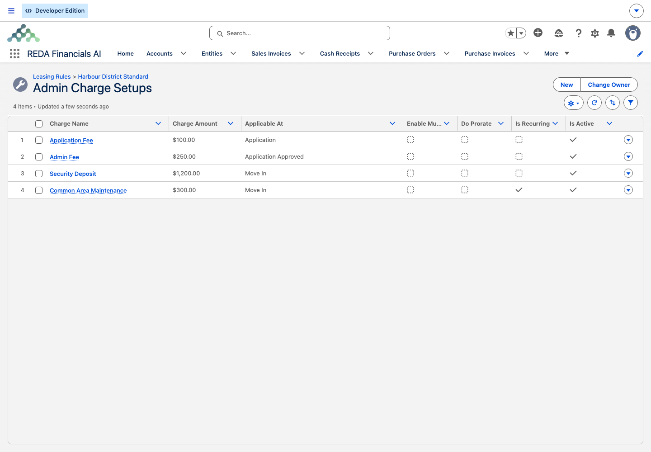This screenshot has width=651, height=452.
Task: Open list view controls gear
Action: tap(574, 103)
